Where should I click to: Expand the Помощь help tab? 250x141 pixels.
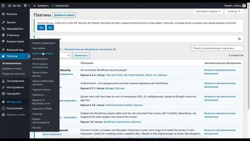pyautogui.click(x=234, y=11)
